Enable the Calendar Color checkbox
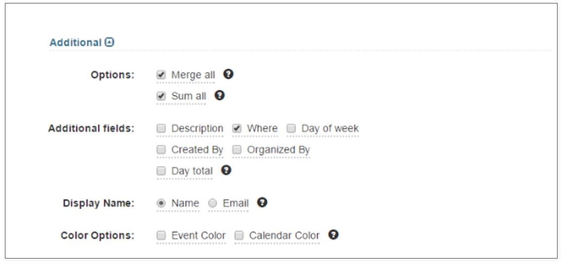563x264 pixels. [239, 235]
